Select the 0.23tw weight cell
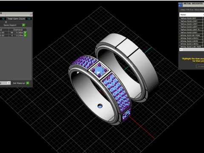 20,35
